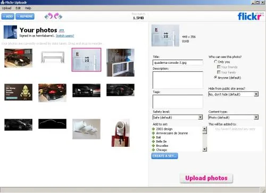The height and width of the screenshot is (193, 266).
Task: Click the Bruxelles set name
Action: tap(162, 146)
